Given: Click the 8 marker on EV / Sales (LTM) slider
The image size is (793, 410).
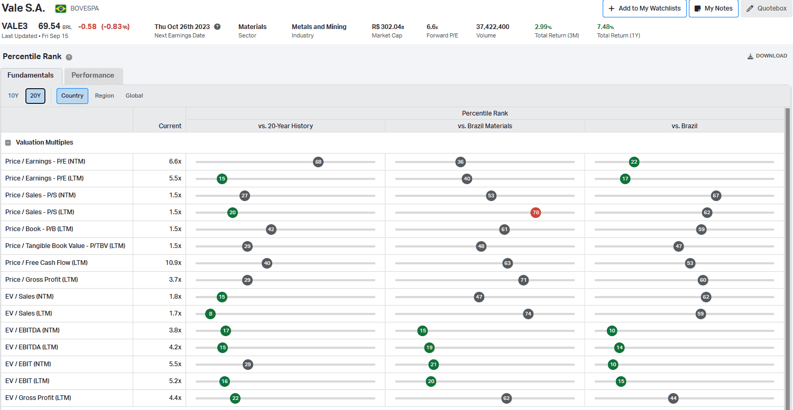Looking at the screenshot, I should [210, 314].
